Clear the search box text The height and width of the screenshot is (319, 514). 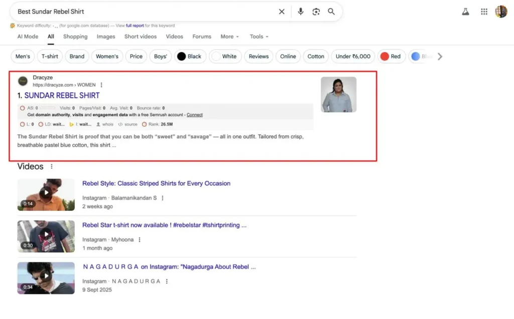[x=282, y=12]
